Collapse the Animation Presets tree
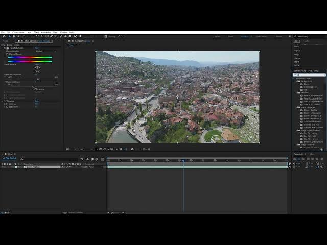The image size is (327, 245). click(295, 78)
